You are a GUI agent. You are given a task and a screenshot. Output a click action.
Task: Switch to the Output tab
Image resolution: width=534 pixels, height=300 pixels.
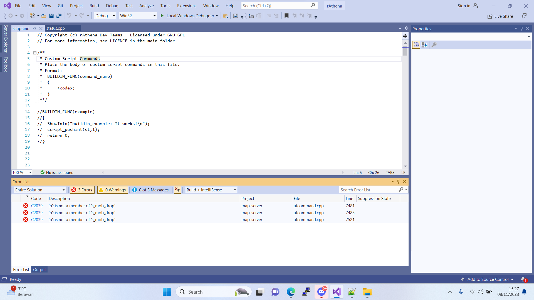39,270
